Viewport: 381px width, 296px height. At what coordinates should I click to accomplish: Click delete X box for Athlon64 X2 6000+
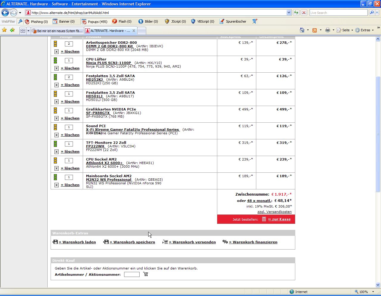tap(57, 168)
